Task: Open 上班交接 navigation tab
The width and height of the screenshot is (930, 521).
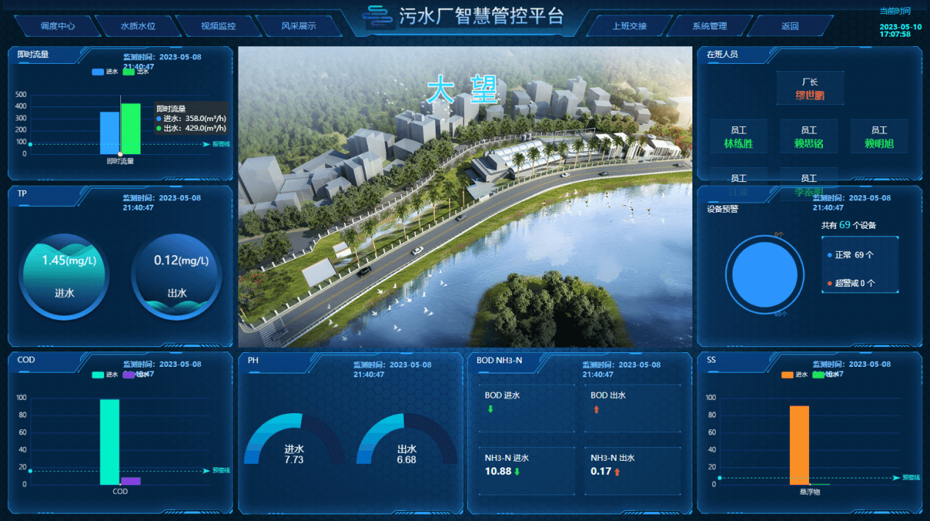Action: [x=629, y=26]
